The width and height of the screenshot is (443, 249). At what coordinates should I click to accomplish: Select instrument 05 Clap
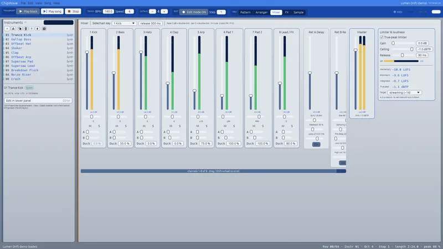click(x=38, y=53)
